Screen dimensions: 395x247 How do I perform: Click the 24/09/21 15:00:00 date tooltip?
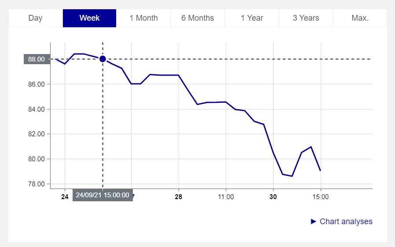102,195
